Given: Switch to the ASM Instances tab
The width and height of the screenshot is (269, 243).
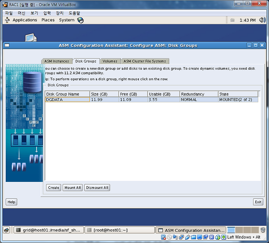Looking at the screenshot, I should point(57,61).
